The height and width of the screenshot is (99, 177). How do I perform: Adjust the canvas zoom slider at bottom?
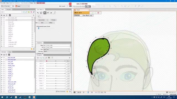click(x=88, y=92)
